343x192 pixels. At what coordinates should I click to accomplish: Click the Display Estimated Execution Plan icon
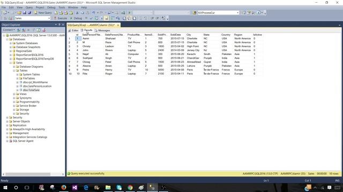click(96, 18)
